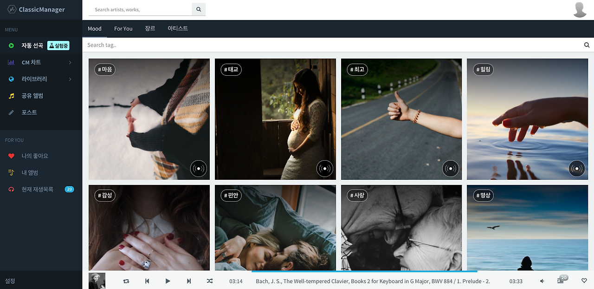594x289 pixels.
Task: Click the music note icon for 공유 앨범
Action: coord(11,96)
